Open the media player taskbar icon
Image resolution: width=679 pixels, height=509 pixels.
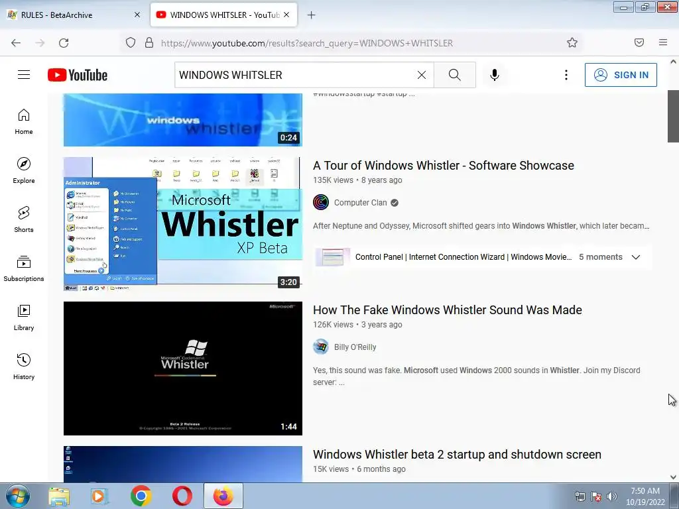[99, 496]
